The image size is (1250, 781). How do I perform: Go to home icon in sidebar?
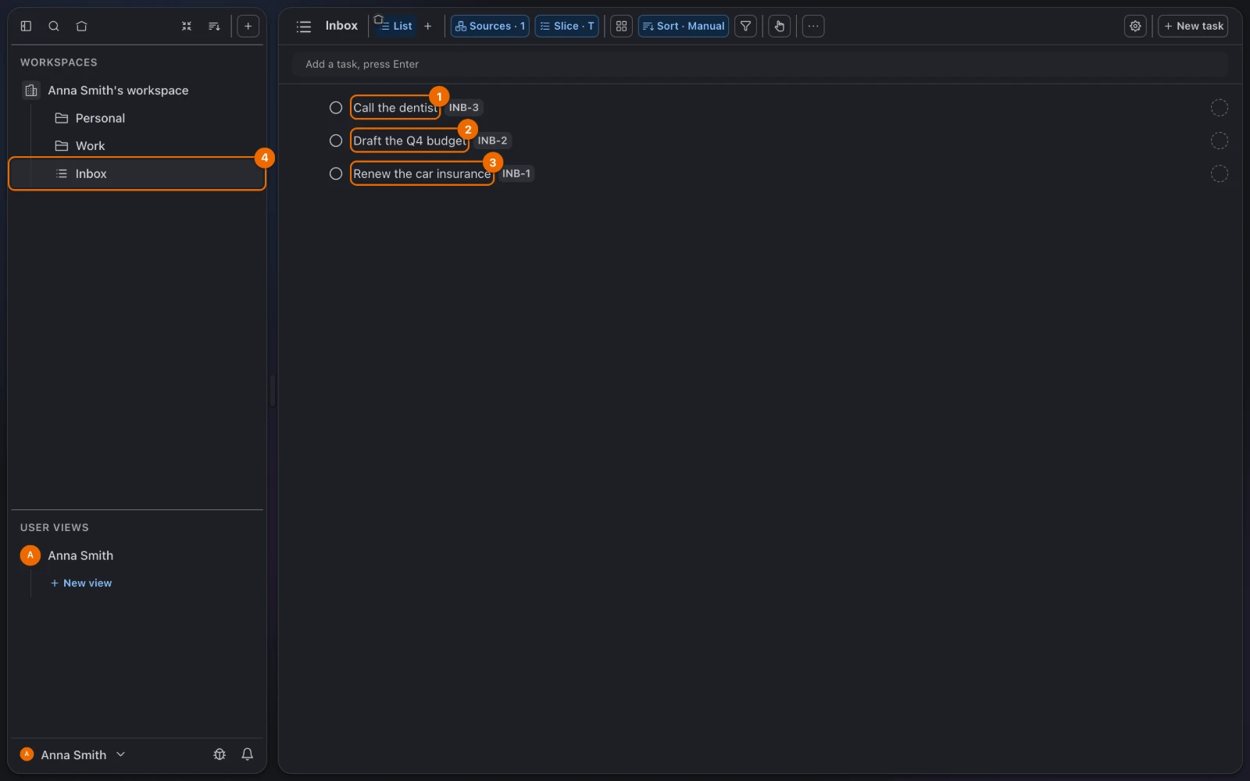click(x=81, y=26)
